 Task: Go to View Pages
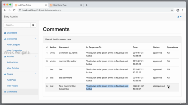click(x=12, y=86)
